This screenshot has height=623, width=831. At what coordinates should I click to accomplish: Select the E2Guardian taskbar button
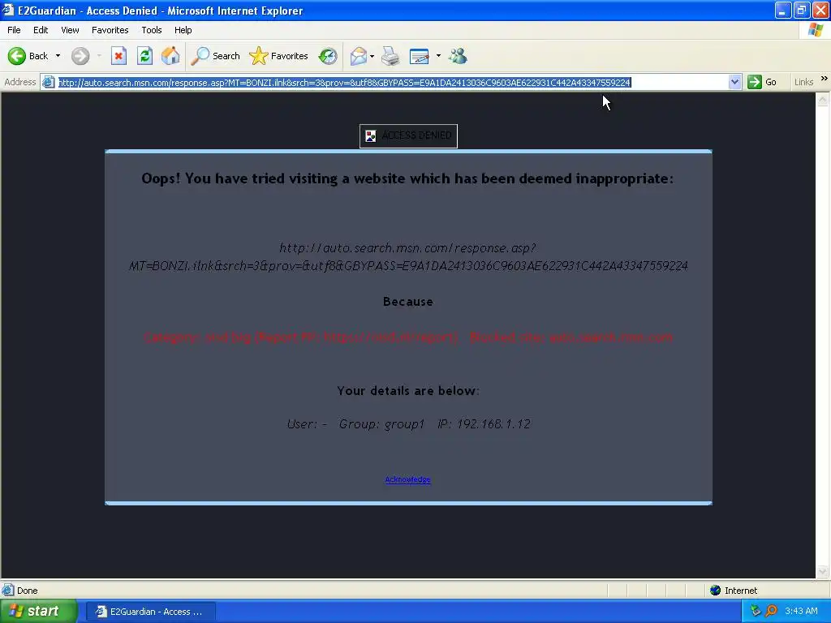[x=150, y=612]
